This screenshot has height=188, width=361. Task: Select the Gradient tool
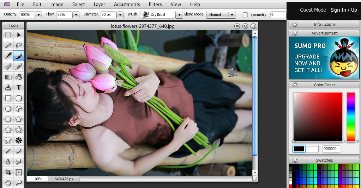point(8,77)
